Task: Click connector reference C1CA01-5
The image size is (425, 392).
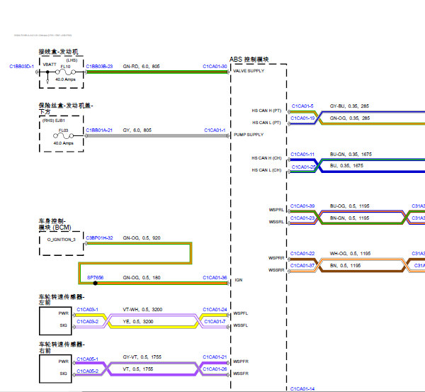Action: [302, 106]
